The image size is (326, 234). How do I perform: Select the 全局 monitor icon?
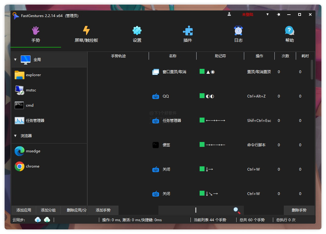click(26, 60)
